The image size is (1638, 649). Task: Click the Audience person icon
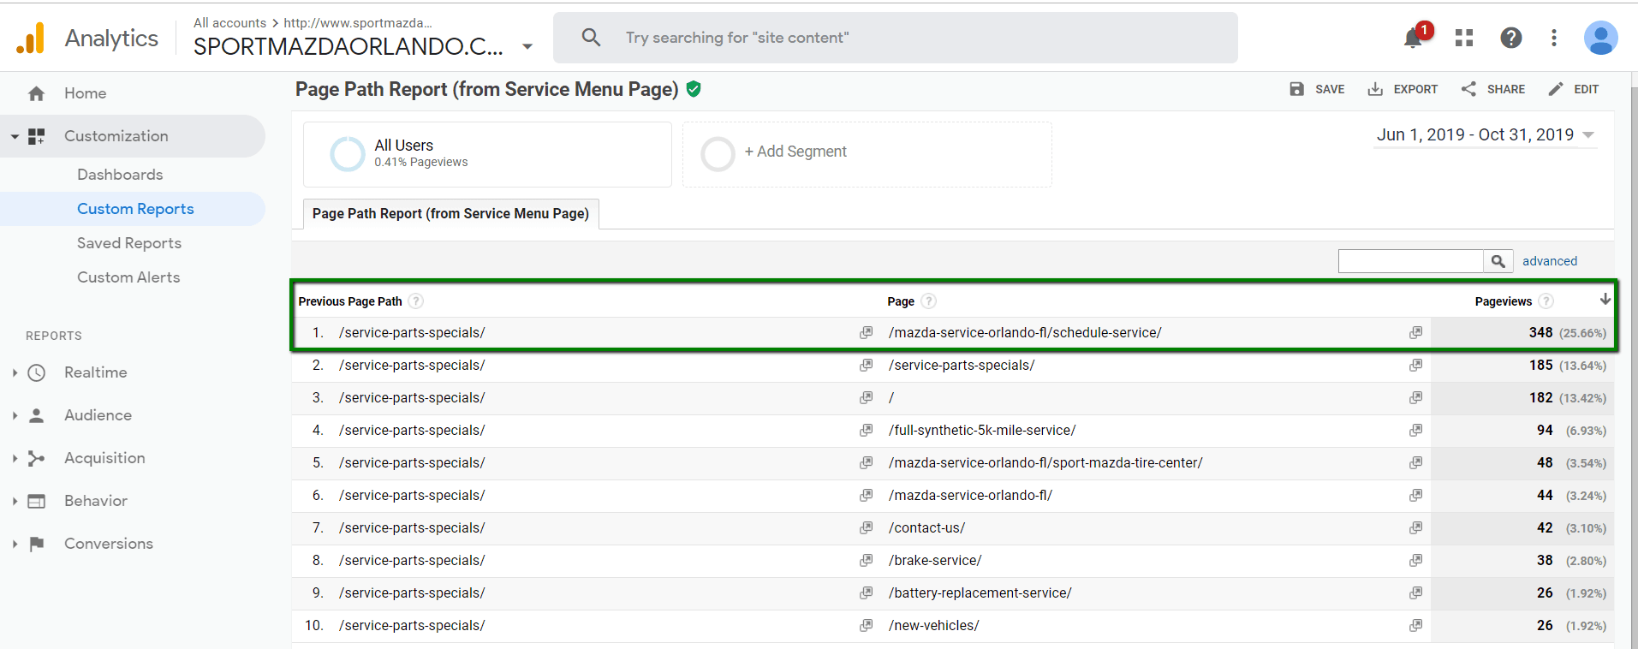point(36,415)
